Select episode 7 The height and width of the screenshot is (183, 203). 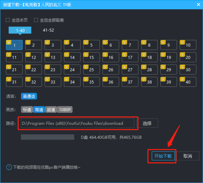coord(130,45)
